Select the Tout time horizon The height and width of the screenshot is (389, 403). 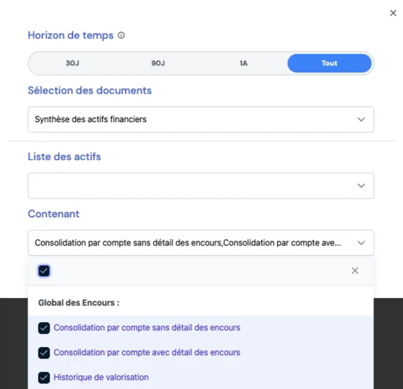click(x=329, y=63)
